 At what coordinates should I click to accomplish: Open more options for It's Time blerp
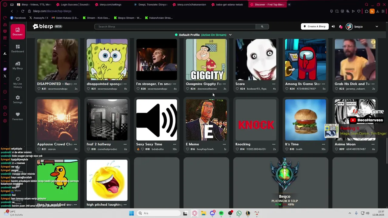323,144
